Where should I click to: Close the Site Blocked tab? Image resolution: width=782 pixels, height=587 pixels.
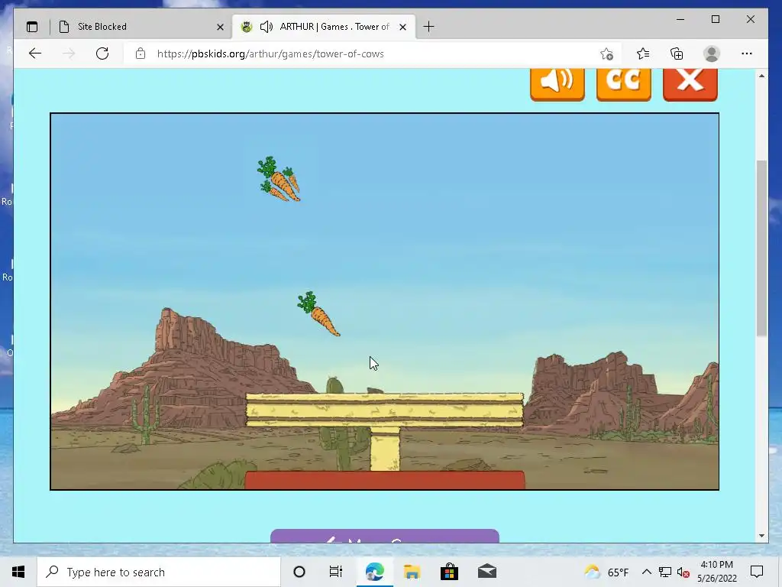click(220, 27)
